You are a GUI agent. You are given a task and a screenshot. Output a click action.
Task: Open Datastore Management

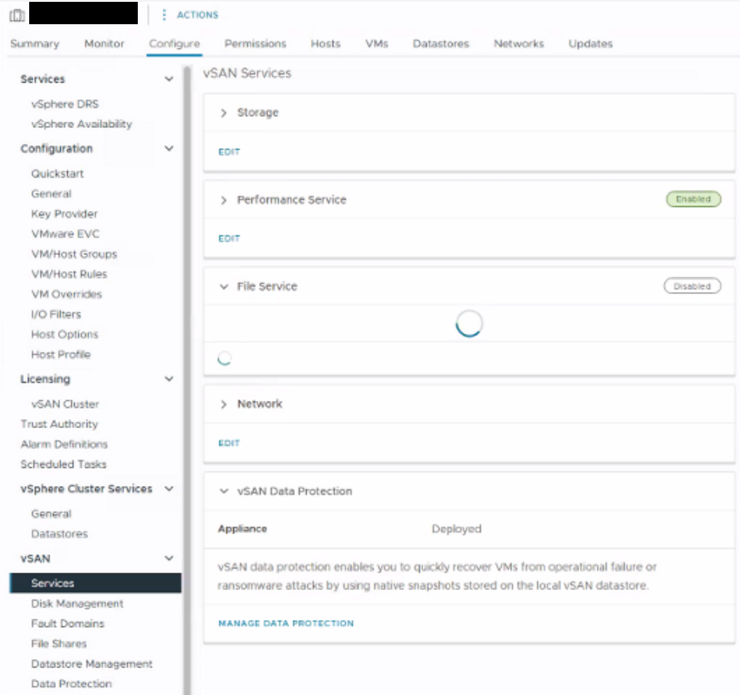click(x=91, y=664)
